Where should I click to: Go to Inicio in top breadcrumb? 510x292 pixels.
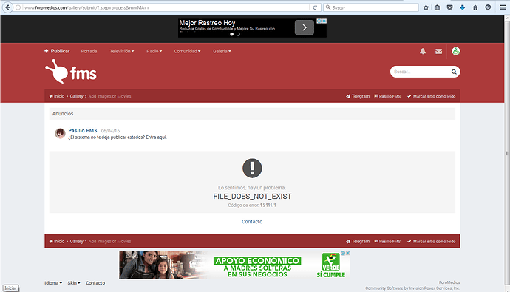coord(57,96)
